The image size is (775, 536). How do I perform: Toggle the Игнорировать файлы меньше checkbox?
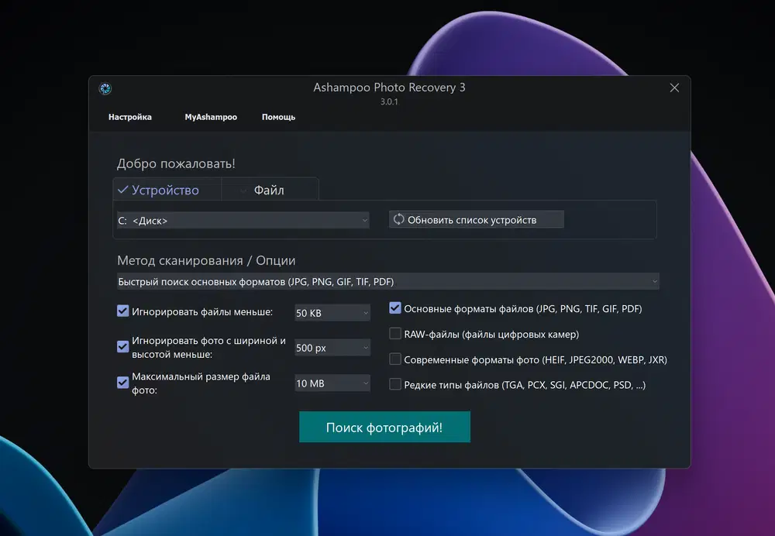(x=122, y=311)
